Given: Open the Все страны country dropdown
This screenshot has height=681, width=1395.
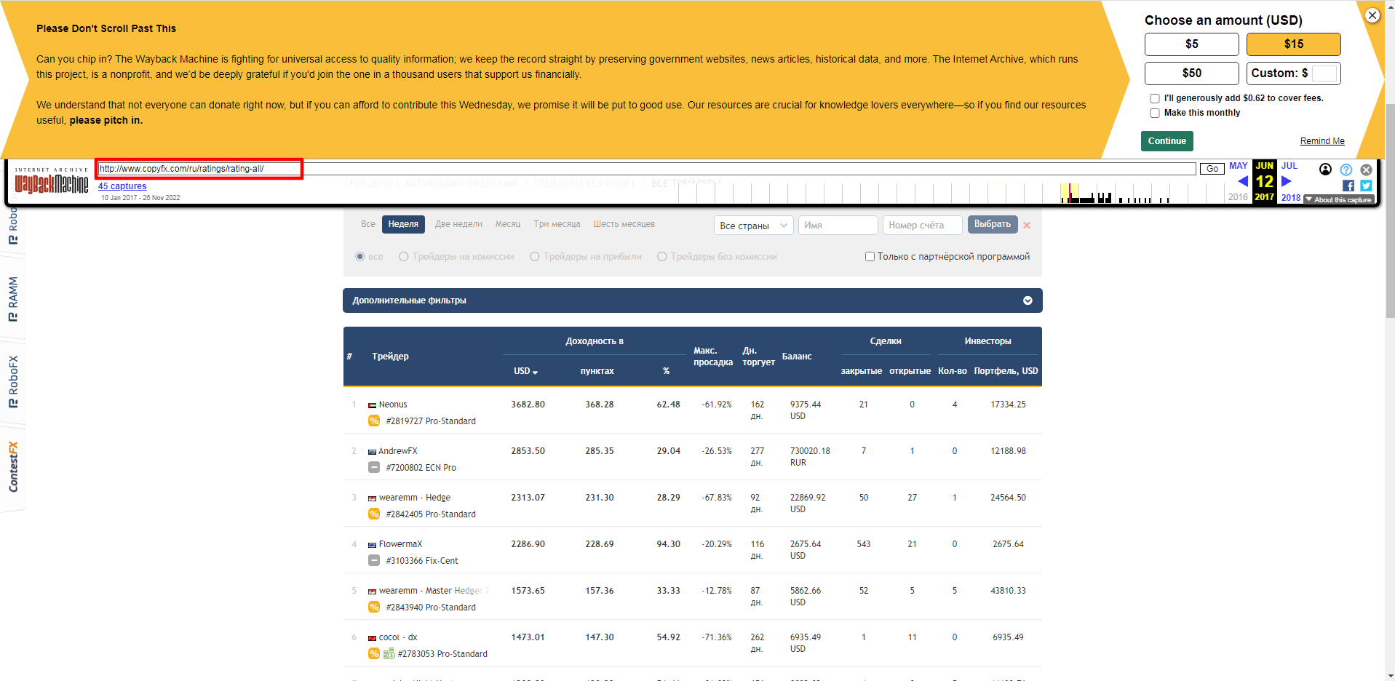Looking at the screenshot, I should (x=753, y=226).
